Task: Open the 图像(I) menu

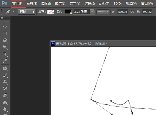Action: (46, 4)
